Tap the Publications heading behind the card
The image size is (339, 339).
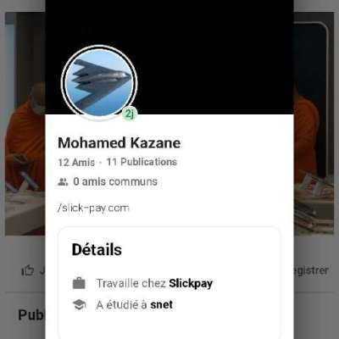tap(31, 315)
